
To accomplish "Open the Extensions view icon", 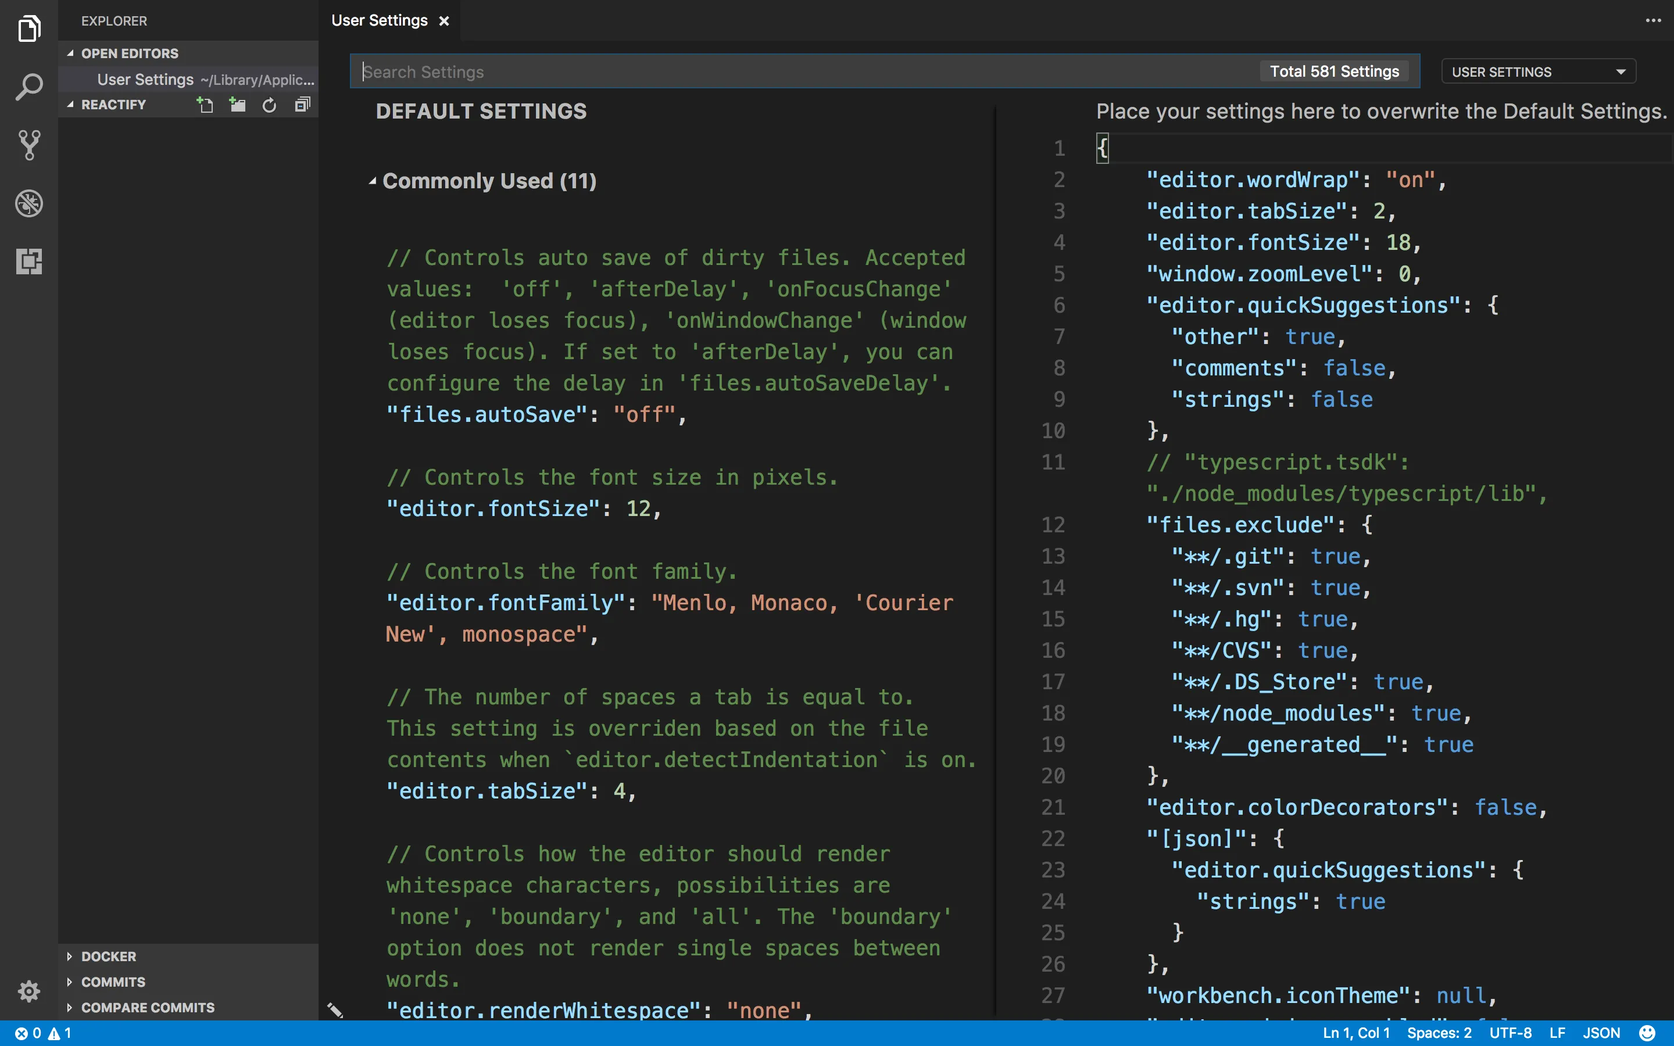I will pos(29,261).
